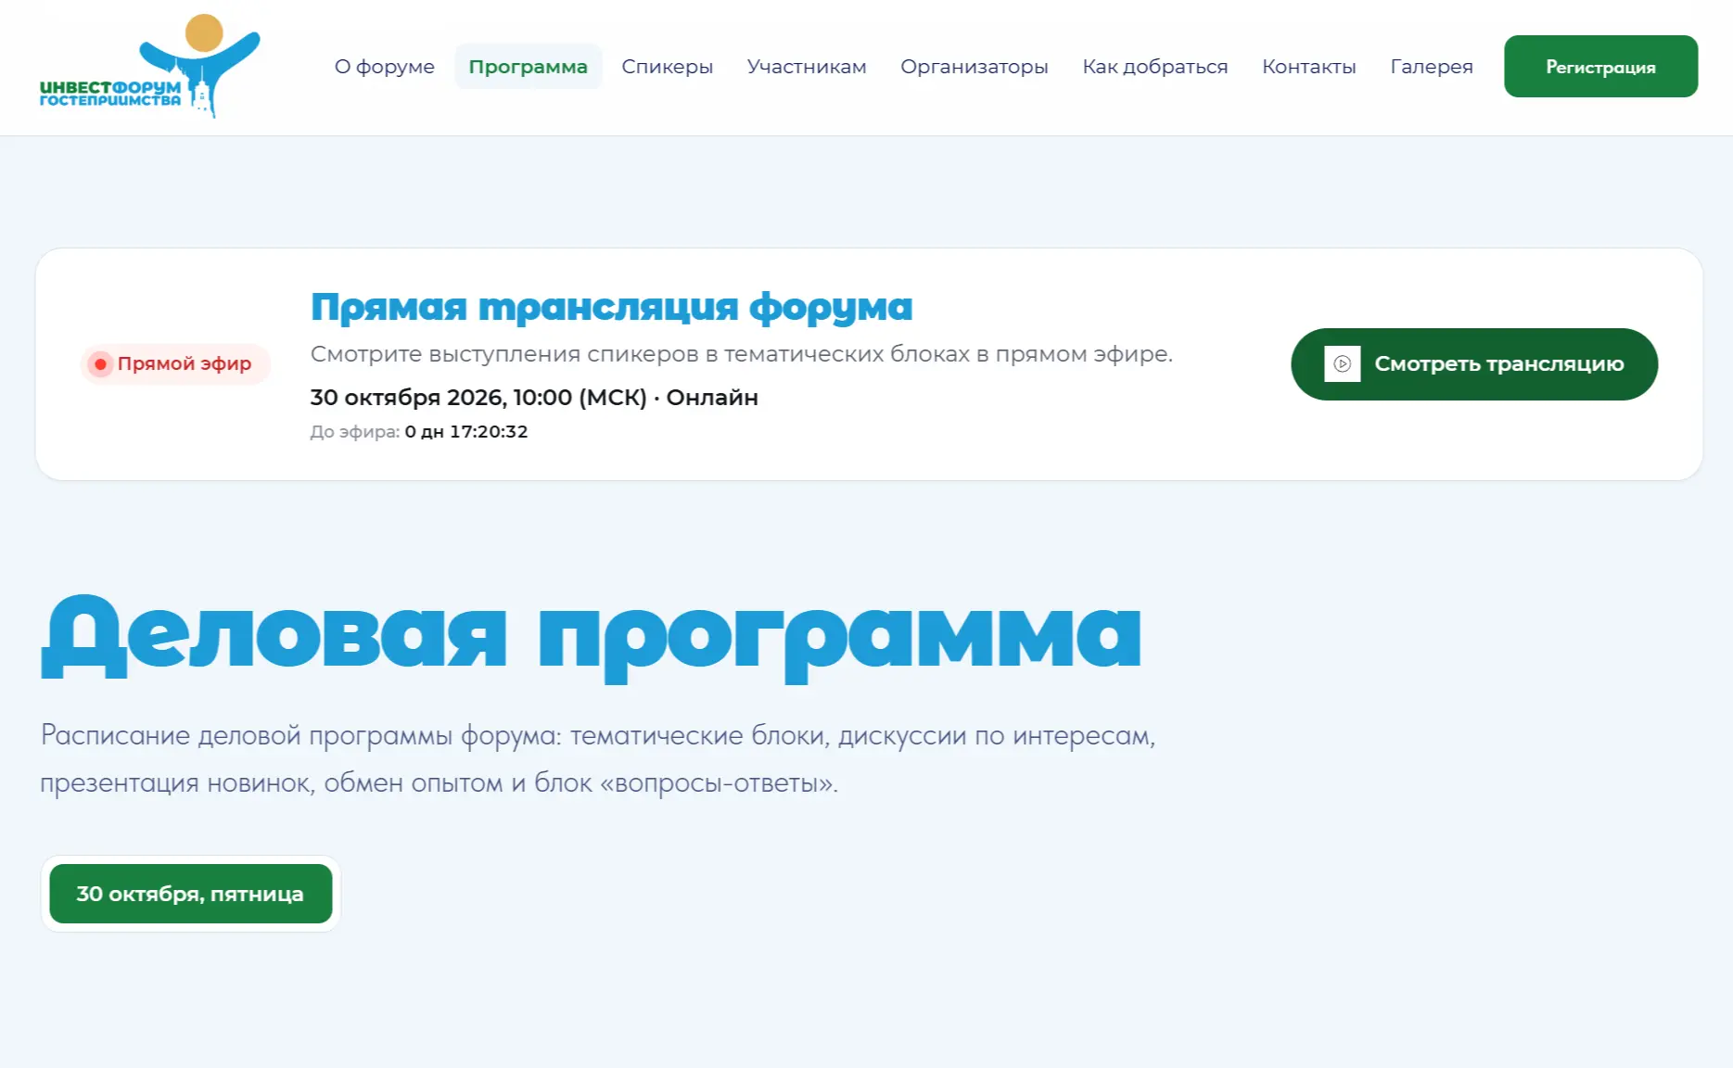The image size is (1733, 1068).
Task: Navigate to Организаторы page
Action: [975, 67]
